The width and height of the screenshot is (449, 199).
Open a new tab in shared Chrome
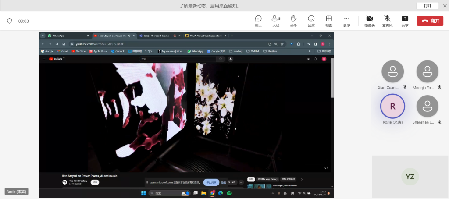232,36
